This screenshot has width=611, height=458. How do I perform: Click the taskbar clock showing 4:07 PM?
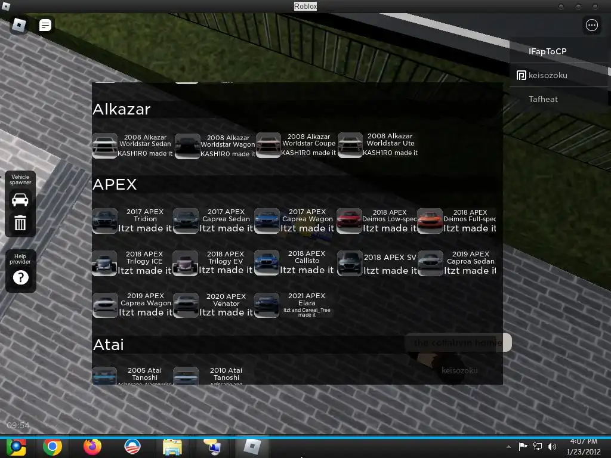point(584,447)
